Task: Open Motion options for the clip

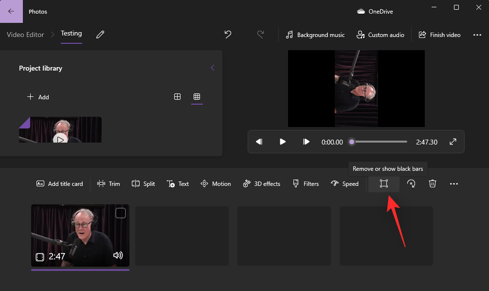Action: point(216,184)
